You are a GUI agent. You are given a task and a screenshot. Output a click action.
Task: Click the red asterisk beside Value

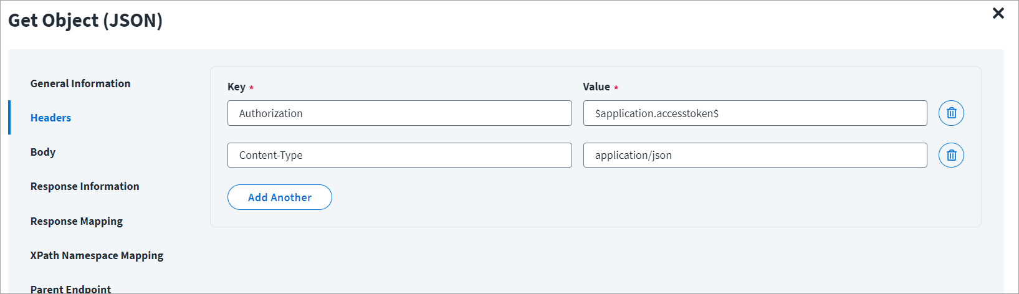[x=616, y=88]
